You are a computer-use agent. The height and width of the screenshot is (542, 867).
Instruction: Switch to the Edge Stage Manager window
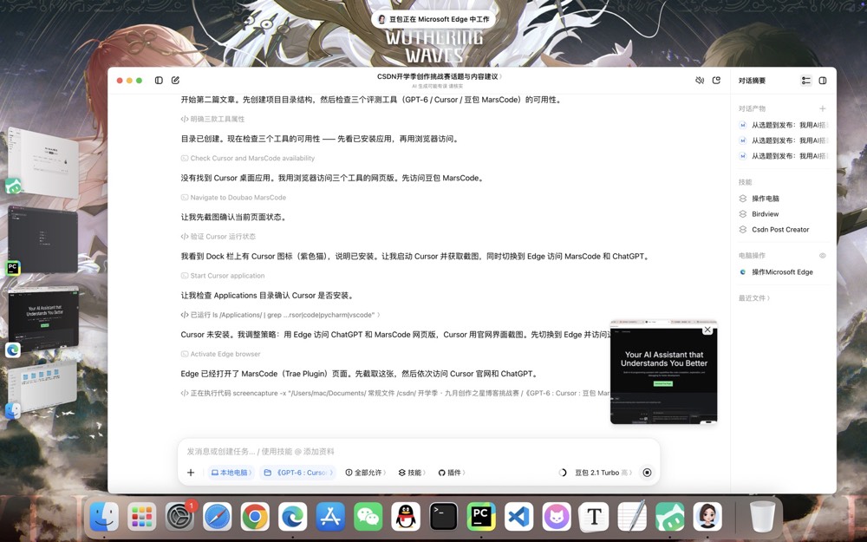[43, 318]
